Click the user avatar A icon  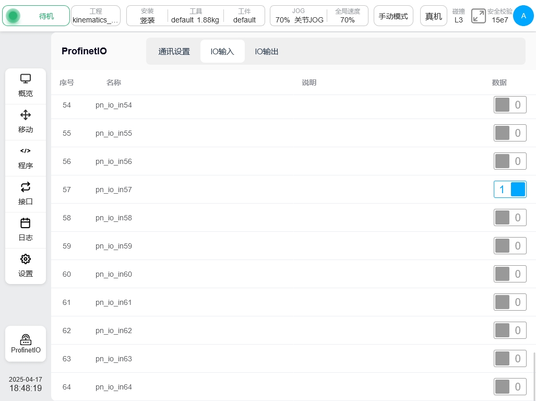[523, 16]
